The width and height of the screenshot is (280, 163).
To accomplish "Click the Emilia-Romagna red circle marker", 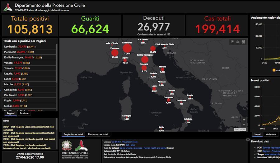I will (145, 60).
